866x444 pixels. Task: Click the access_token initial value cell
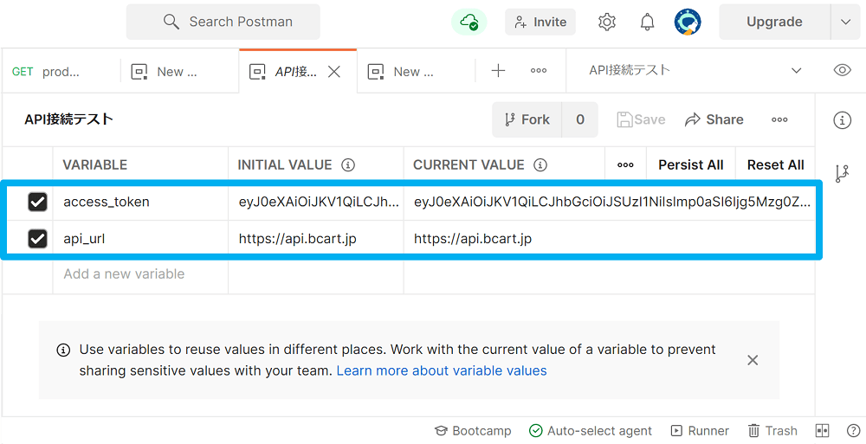pos(316,203)
